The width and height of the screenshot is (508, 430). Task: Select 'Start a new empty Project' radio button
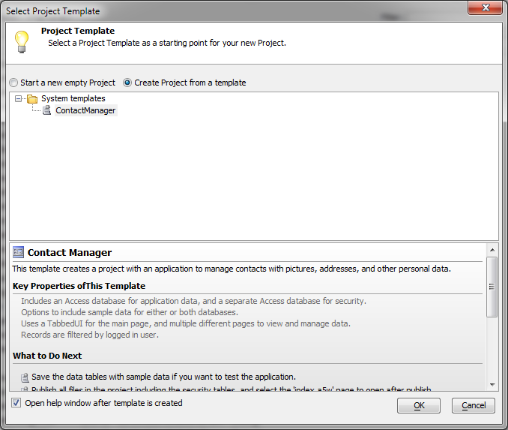click(13, 83)
